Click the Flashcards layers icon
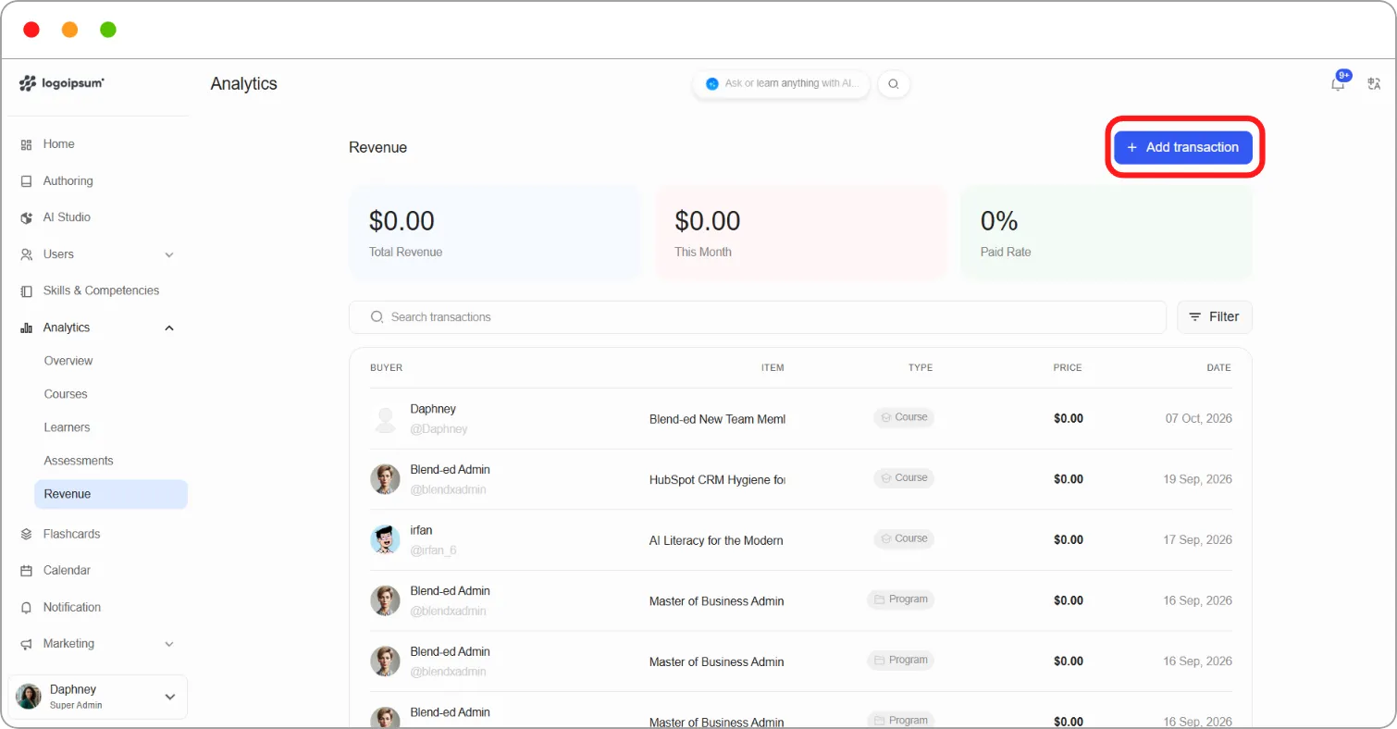Screen dimensions: 1397x729 click(x=26, y=534)
